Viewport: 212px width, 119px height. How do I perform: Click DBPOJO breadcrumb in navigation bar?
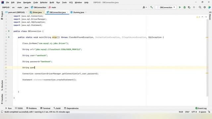(6, 7)
